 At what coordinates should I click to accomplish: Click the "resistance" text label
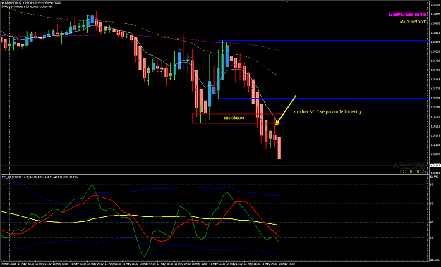coord(234,118)
